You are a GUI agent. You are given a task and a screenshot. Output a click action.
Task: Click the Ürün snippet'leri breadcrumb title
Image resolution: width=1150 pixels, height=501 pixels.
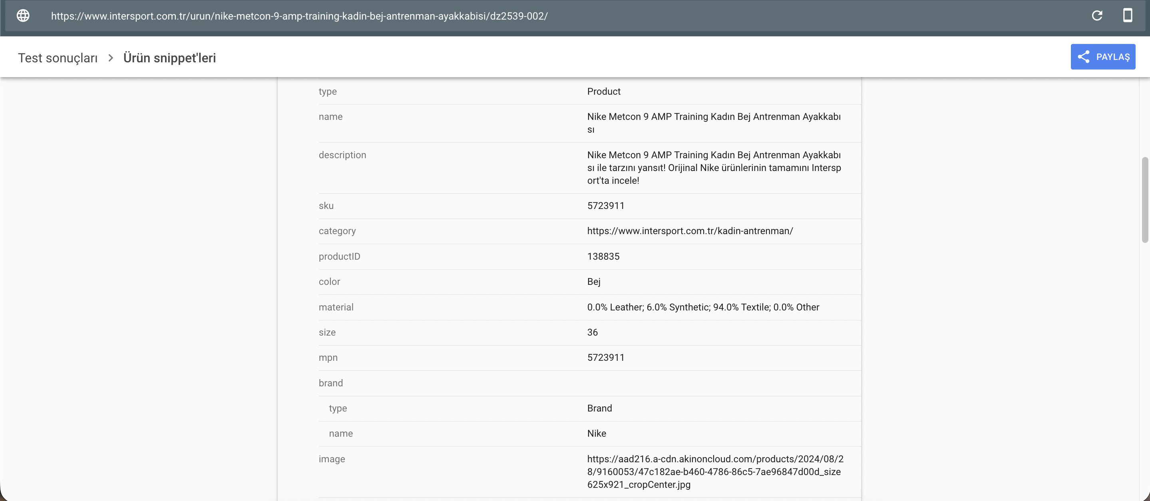tap(169, 58)
